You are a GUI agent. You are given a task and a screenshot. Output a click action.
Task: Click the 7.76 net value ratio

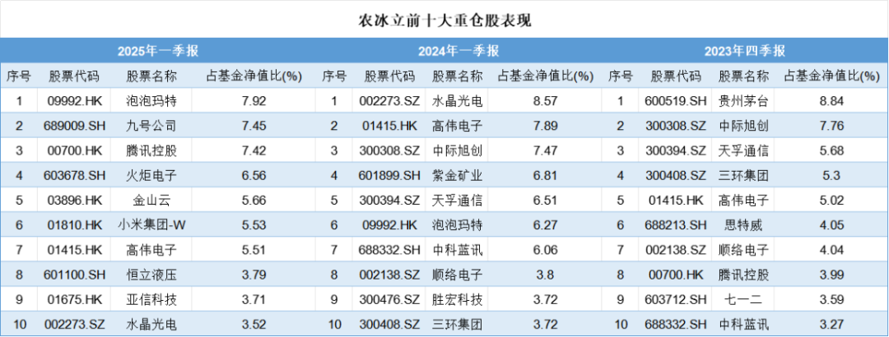pyautogui.click(x=831, y=127)
